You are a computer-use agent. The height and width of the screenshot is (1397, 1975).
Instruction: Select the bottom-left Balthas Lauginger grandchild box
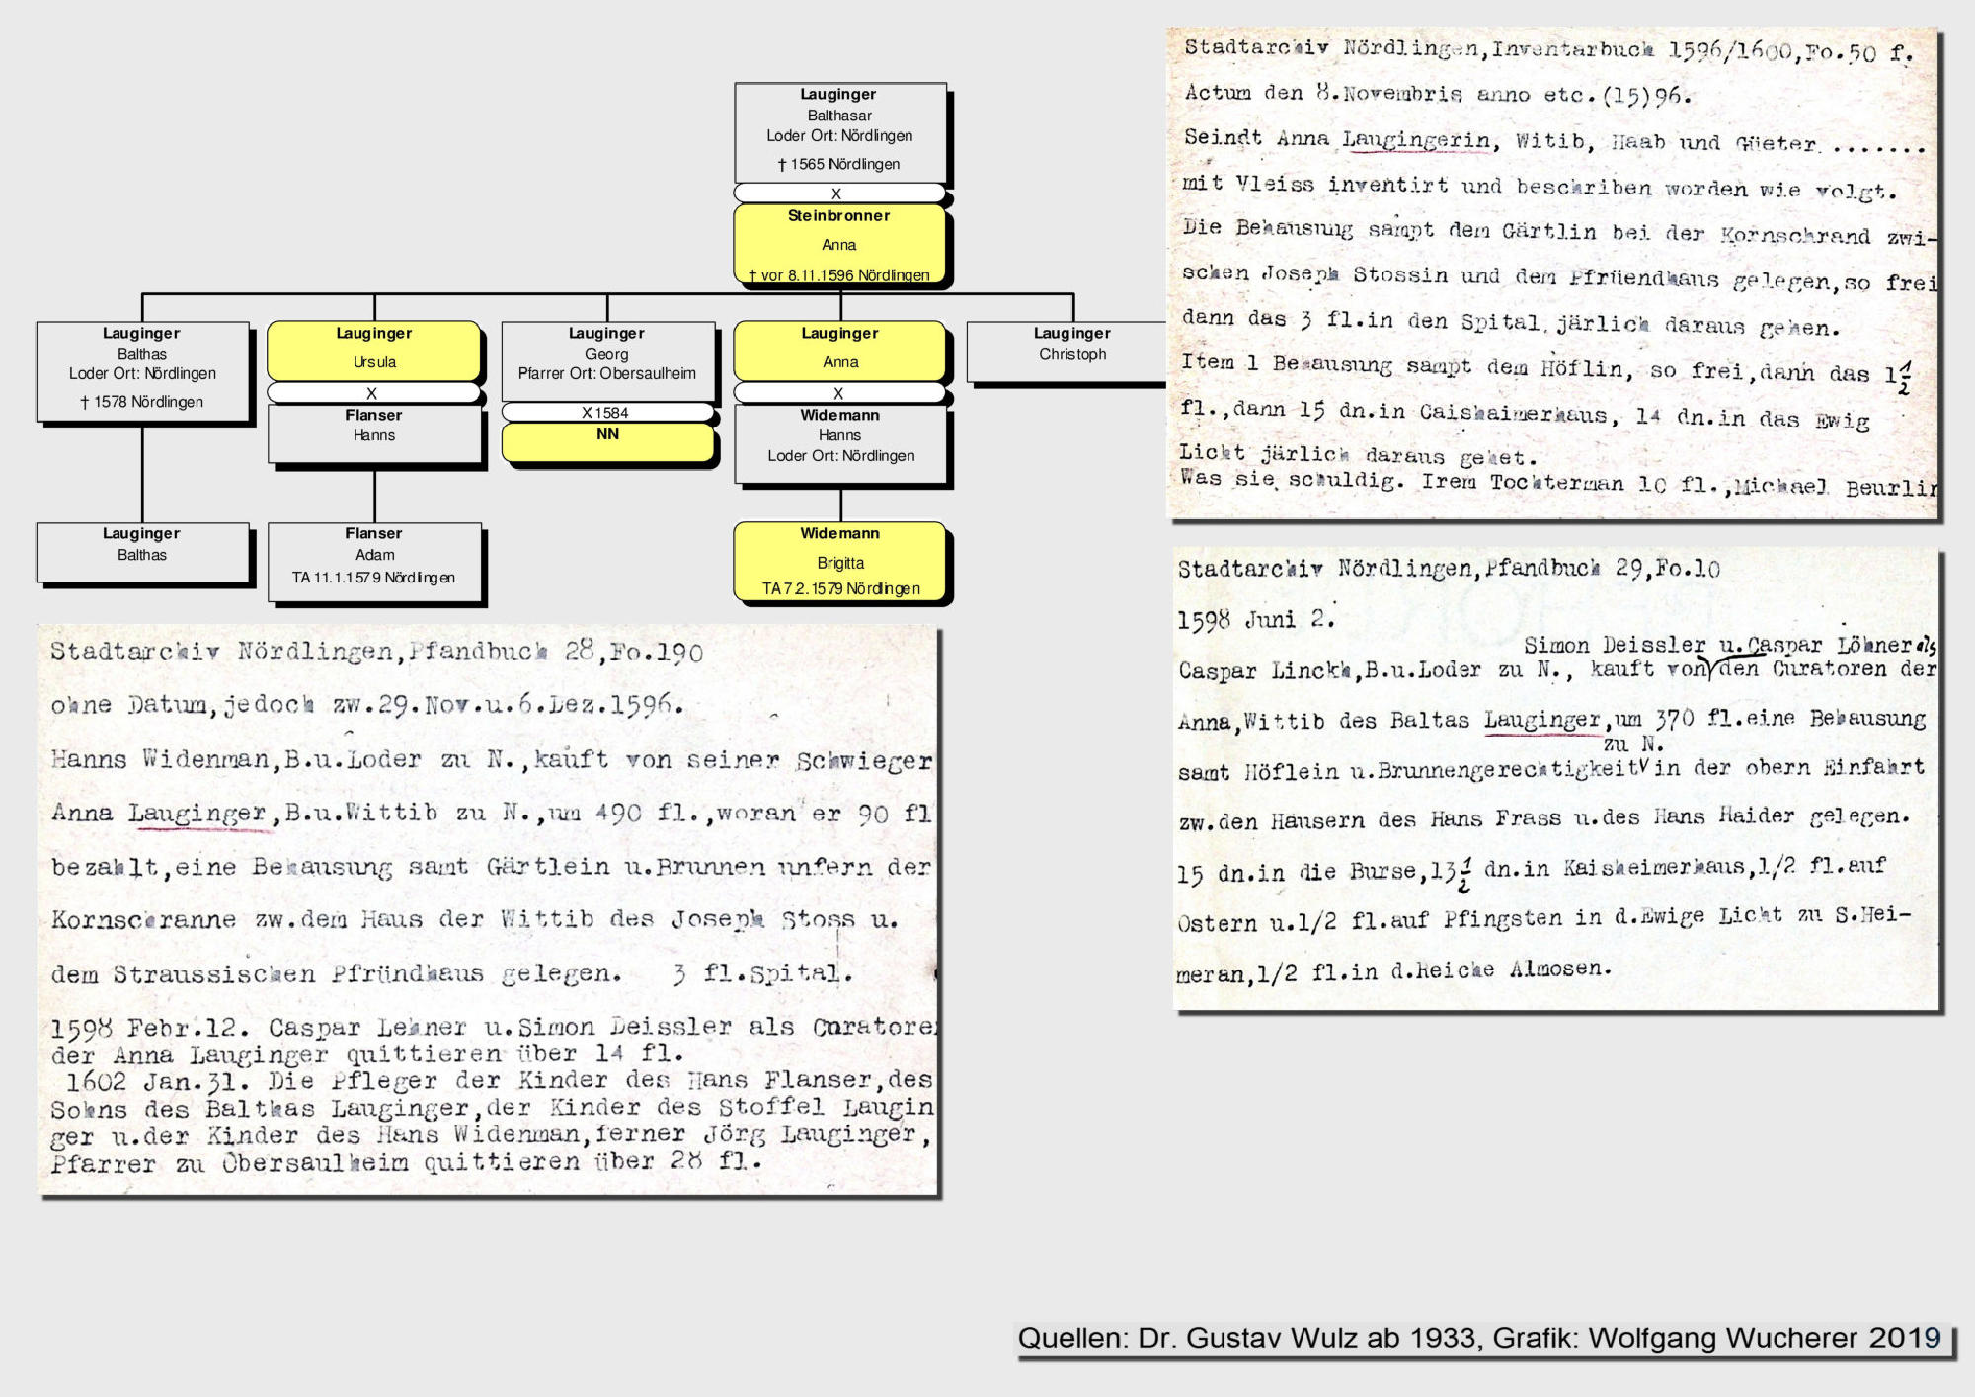click(142, 551)
